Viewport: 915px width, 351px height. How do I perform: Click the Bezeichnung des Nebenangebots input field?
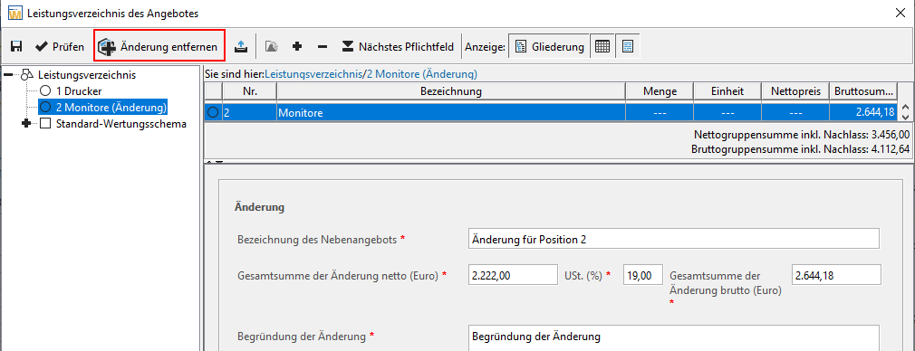coord(673,239)
